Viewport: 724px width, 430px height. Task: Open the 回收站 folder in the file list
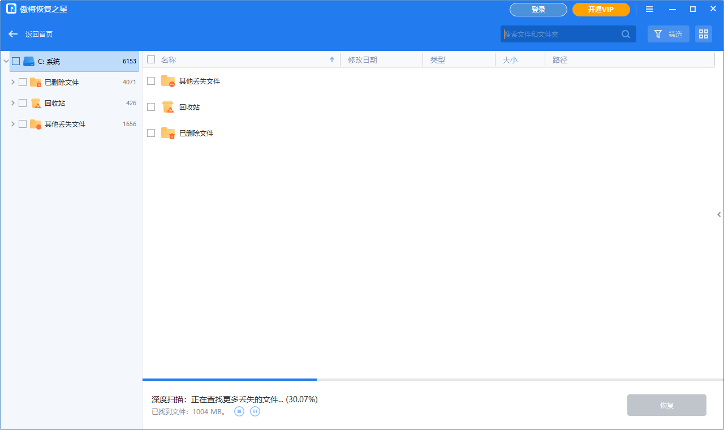tap(189, 106)
